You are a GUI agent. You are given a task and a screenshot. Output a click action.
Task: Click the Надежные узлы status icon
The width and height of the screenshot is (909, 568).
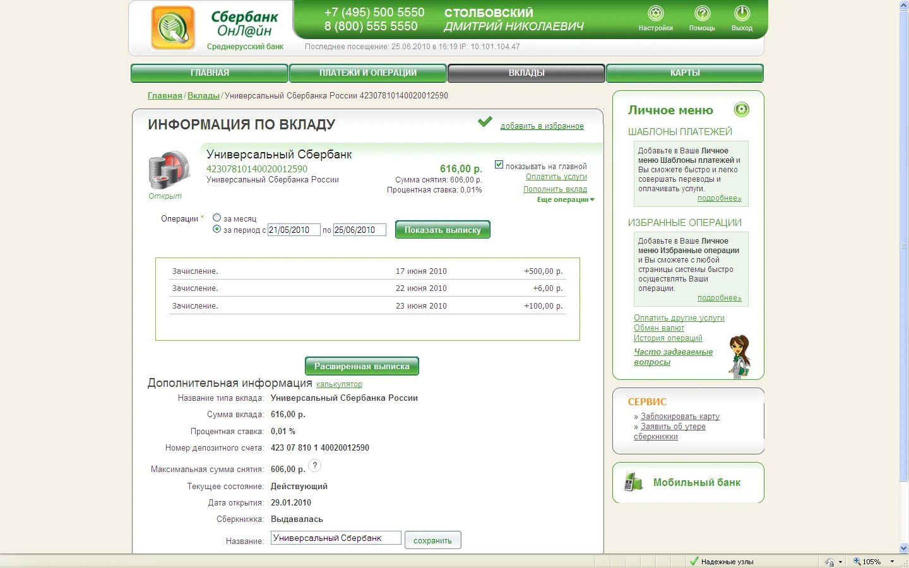click(694, 561)
